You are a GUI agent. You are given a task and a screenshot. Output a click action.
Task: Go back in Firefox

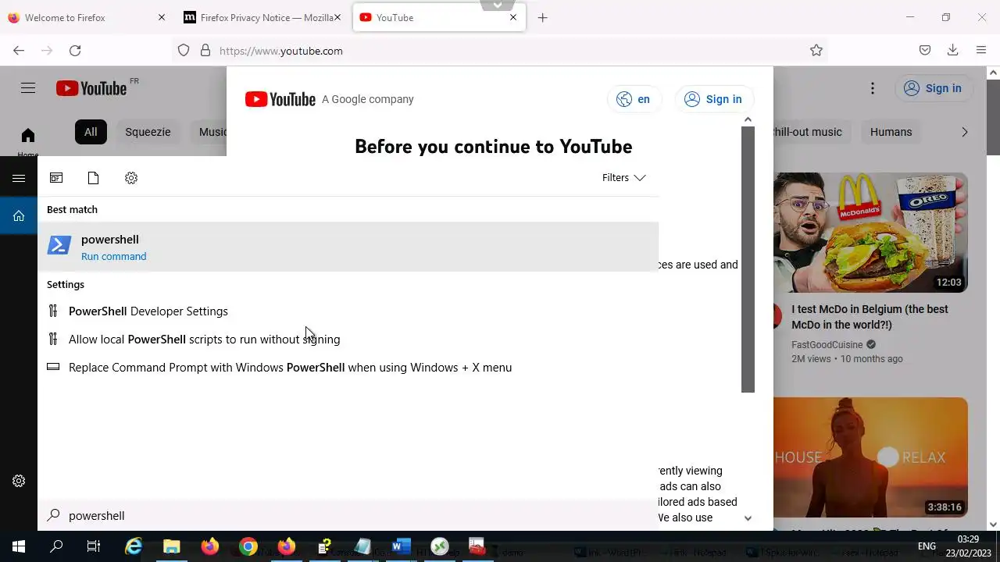point(19,50)
